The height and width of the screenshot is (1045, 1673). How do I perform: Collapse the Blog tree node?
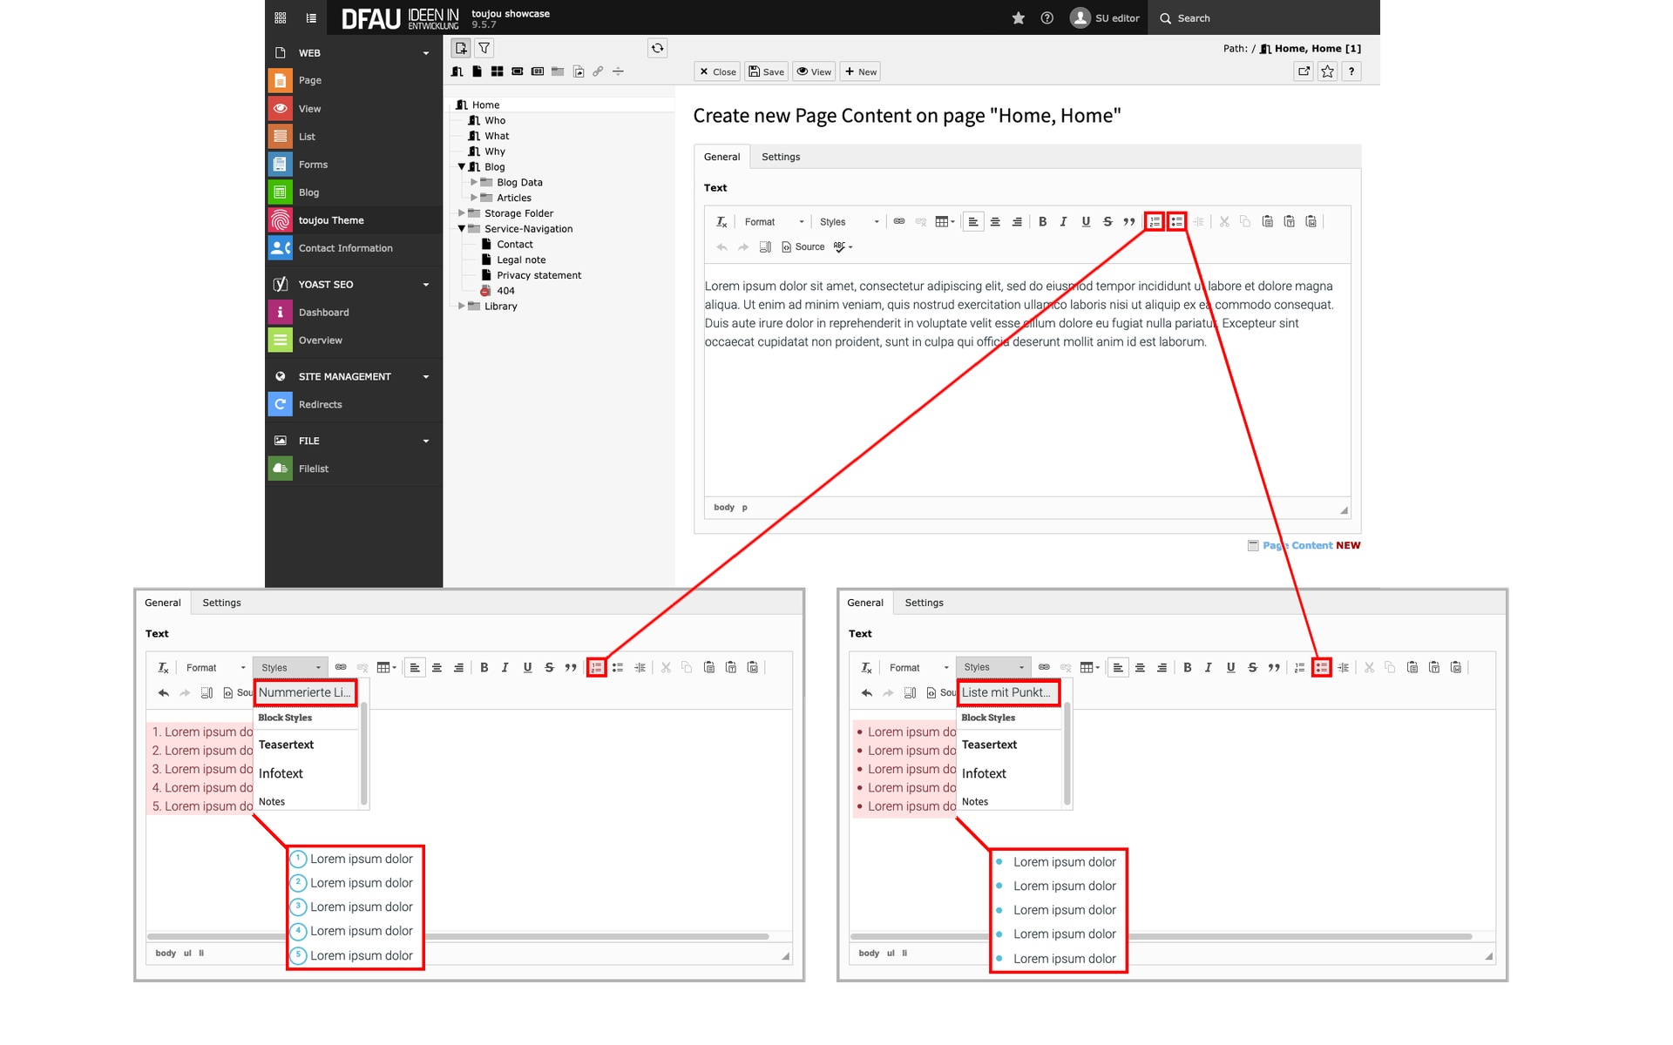[x=462, y=166]
